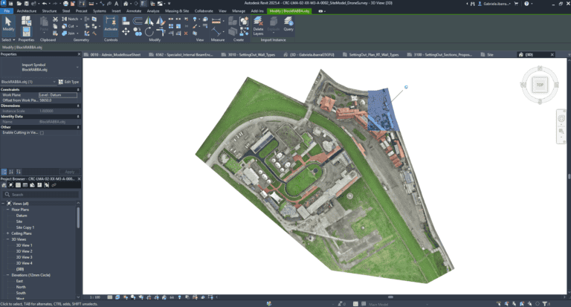
Task: Click the Create Group icon
Action: point(244,21)
